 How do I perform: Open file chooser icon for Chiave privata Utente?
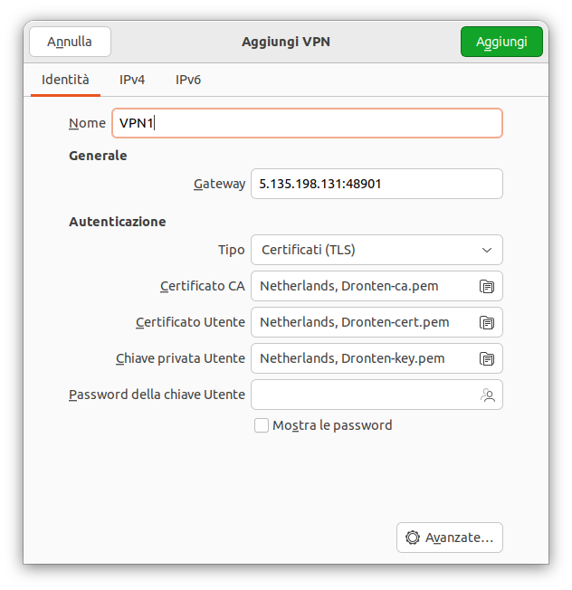tap(487, 358)
